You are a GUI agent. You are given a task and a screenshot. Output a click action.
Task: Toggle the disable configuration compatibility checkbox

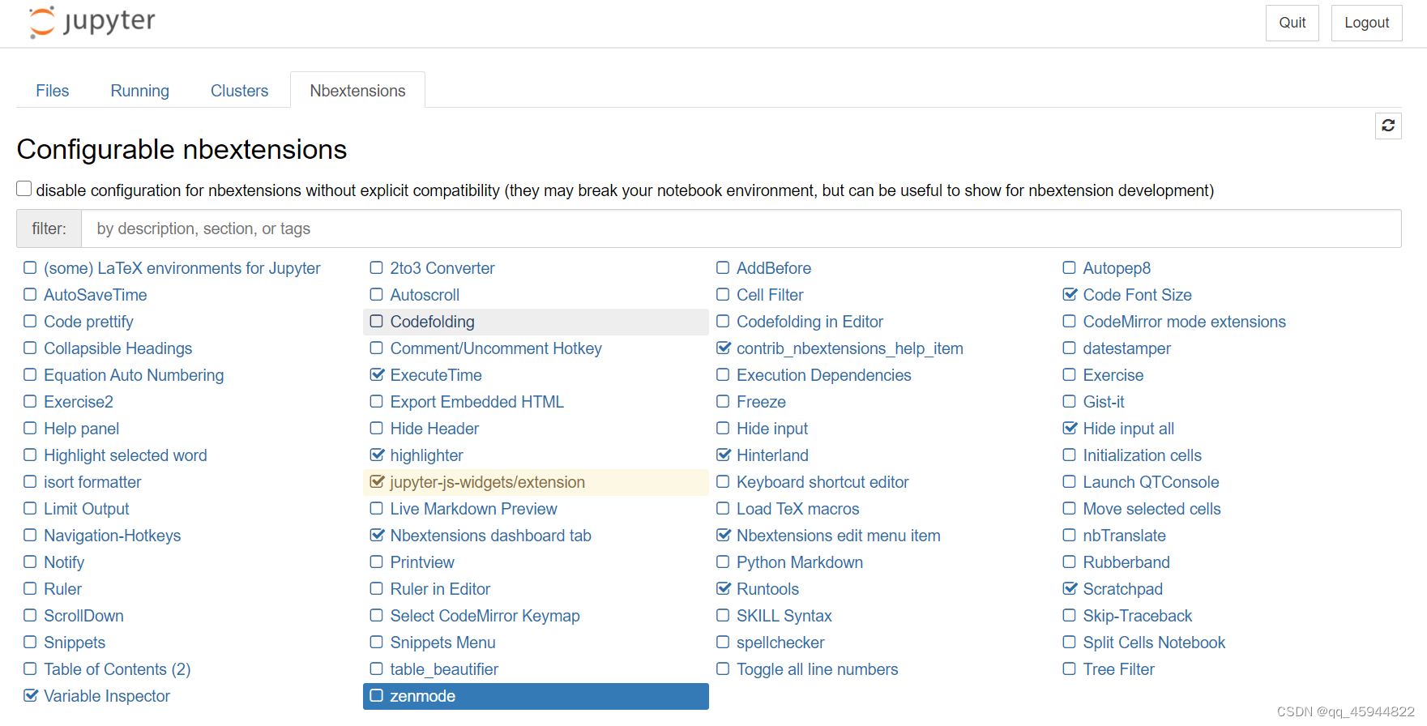tap(24, 189)
